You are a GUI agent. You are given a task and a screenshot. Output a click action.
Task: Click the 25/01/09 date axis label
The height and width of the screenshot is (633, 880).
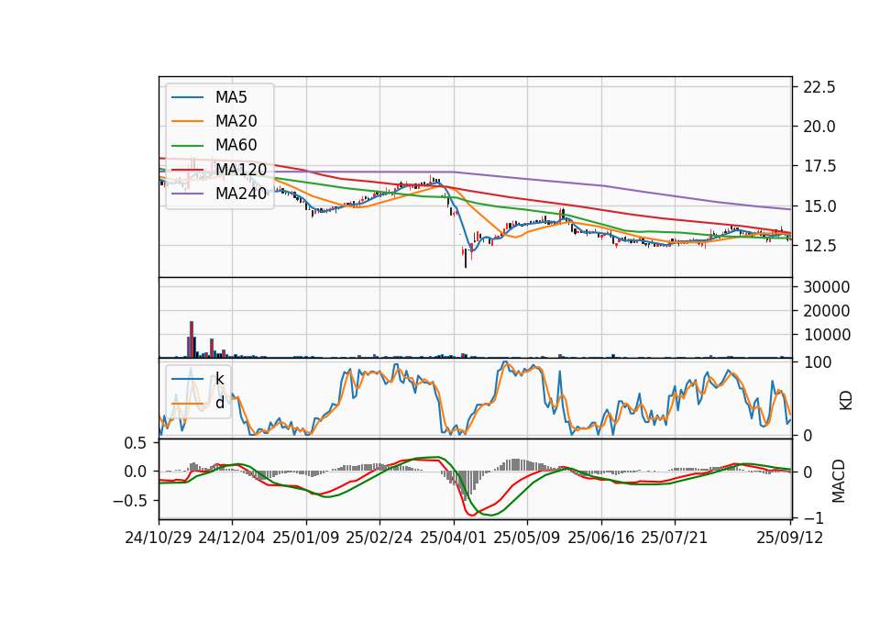click(x=306, y=538)
